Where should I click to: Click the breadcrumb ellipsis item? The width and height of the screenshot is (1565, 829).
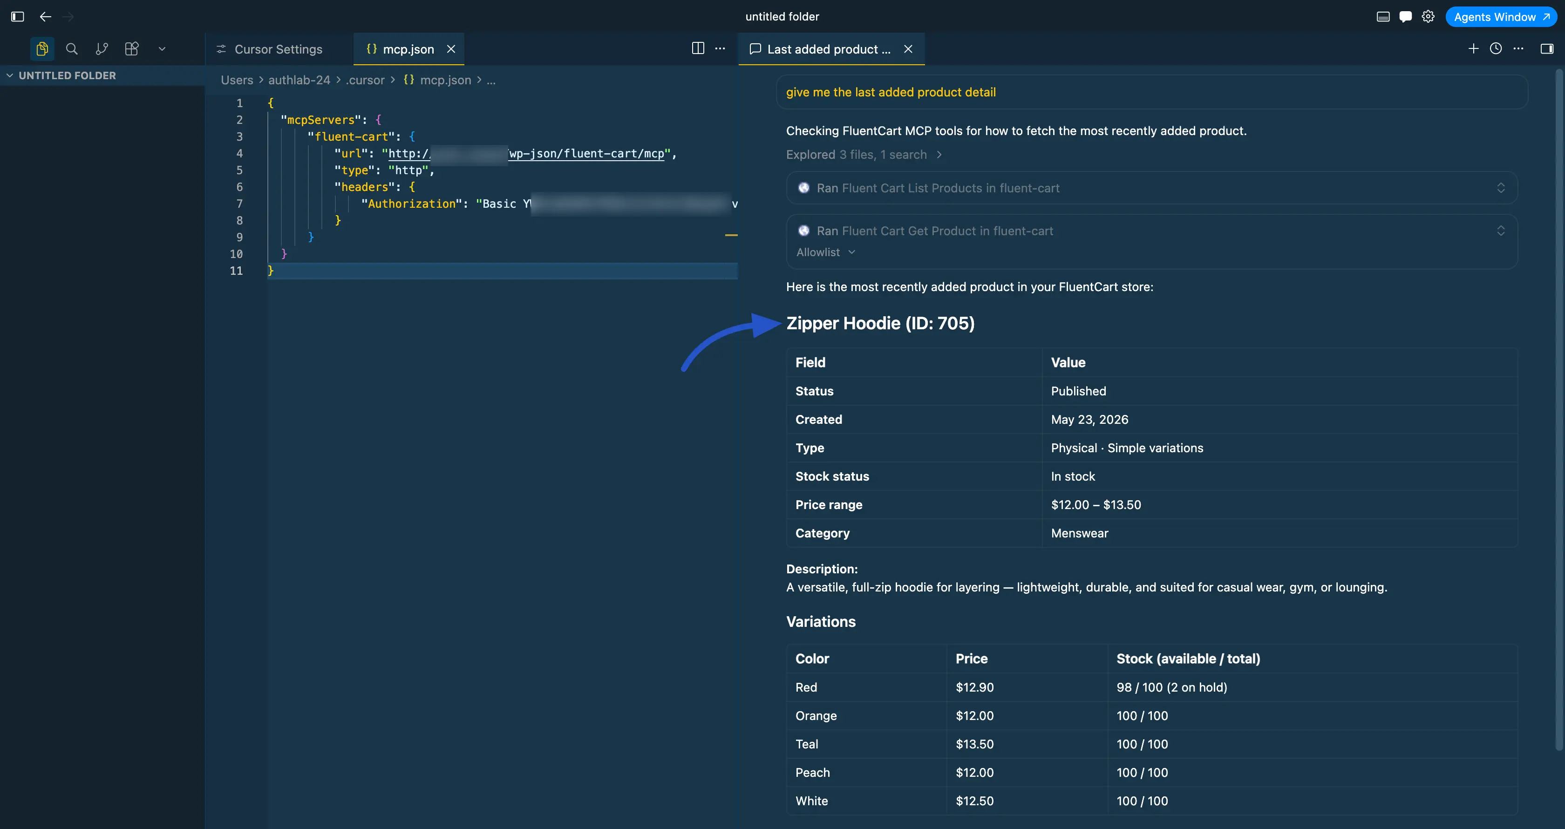tap(491, 80)
